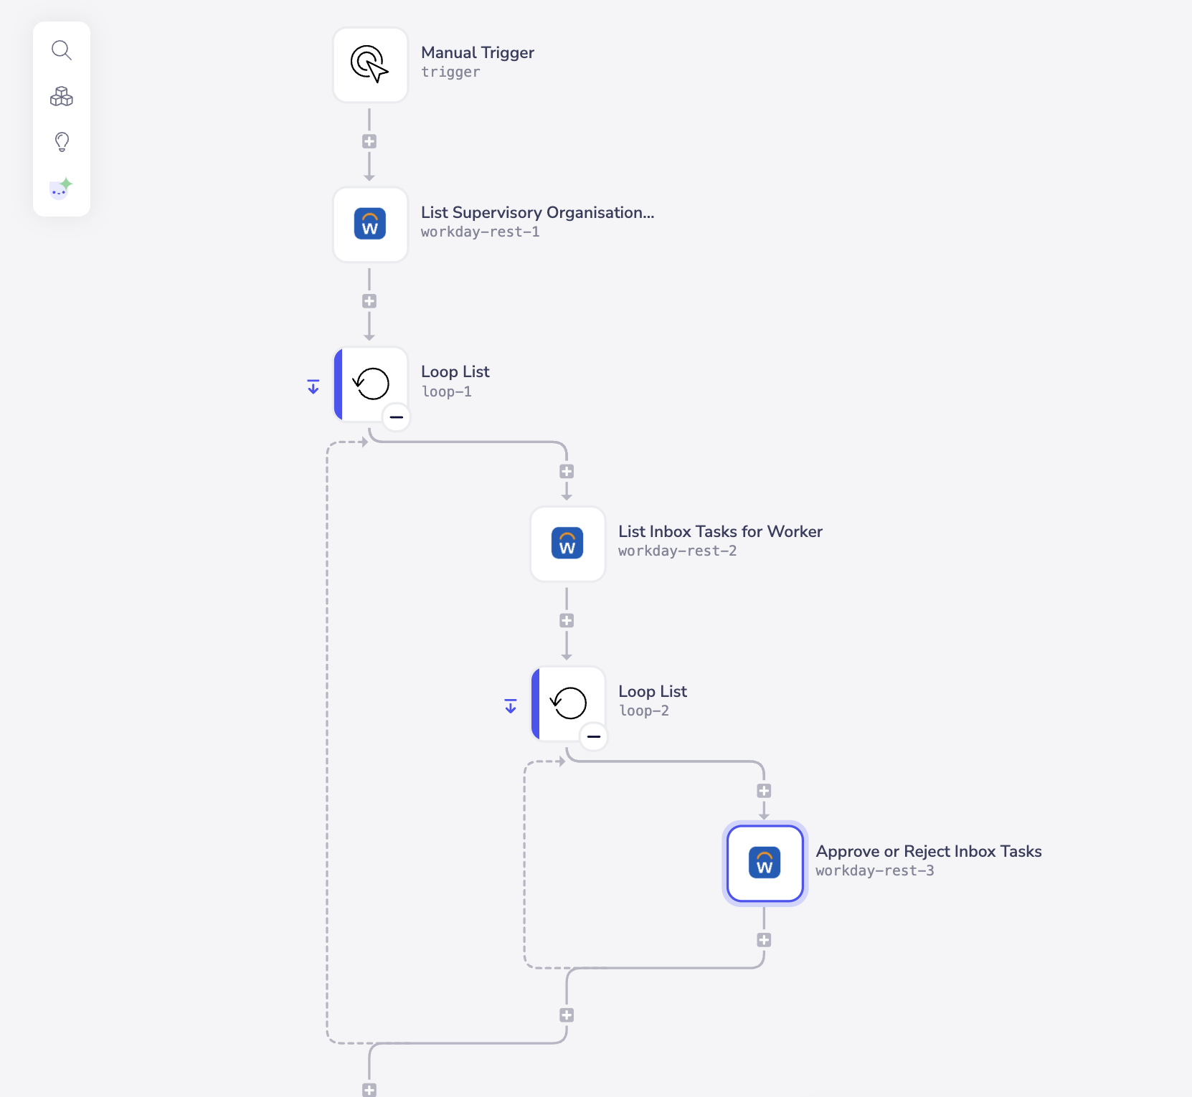This screenshot has height=1097, width=1192.
Task: Open the connectors cubes icon in sidebar
Action: coord(62,96)
